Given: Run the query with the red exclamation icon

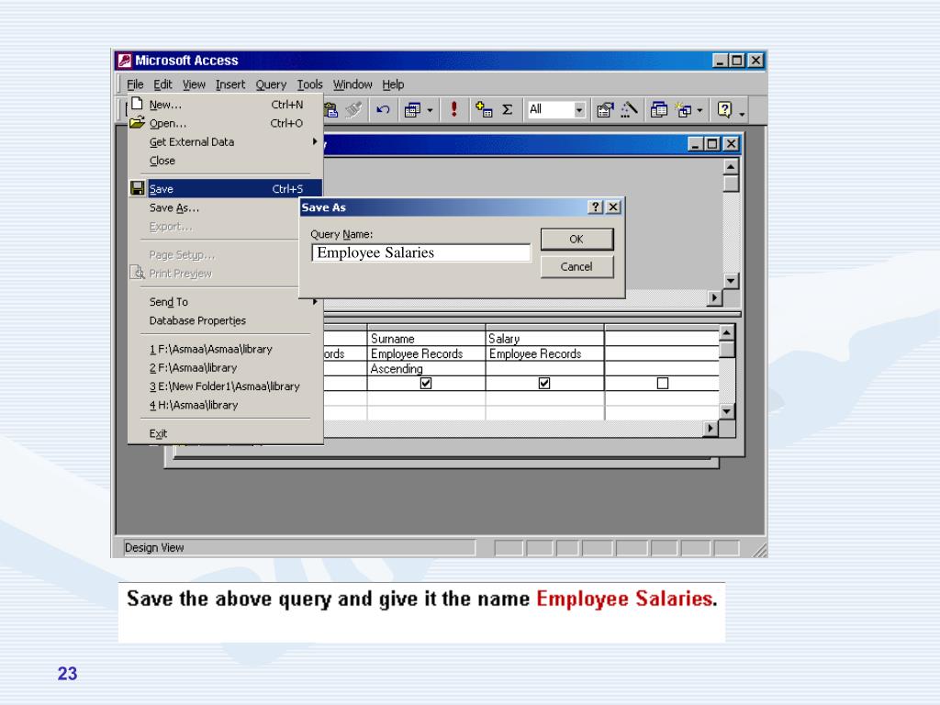Looking at the screenshot, I should (x=453, y=109).
